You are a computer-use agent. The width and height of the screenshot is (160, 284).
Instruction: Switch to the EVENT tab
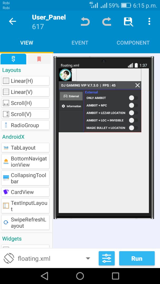[80, 43]
